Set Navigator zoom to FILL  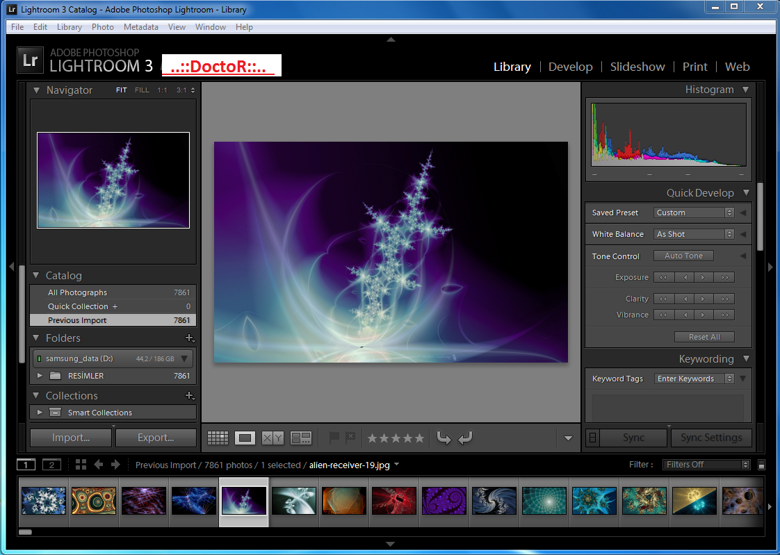(x=142, y=90)
